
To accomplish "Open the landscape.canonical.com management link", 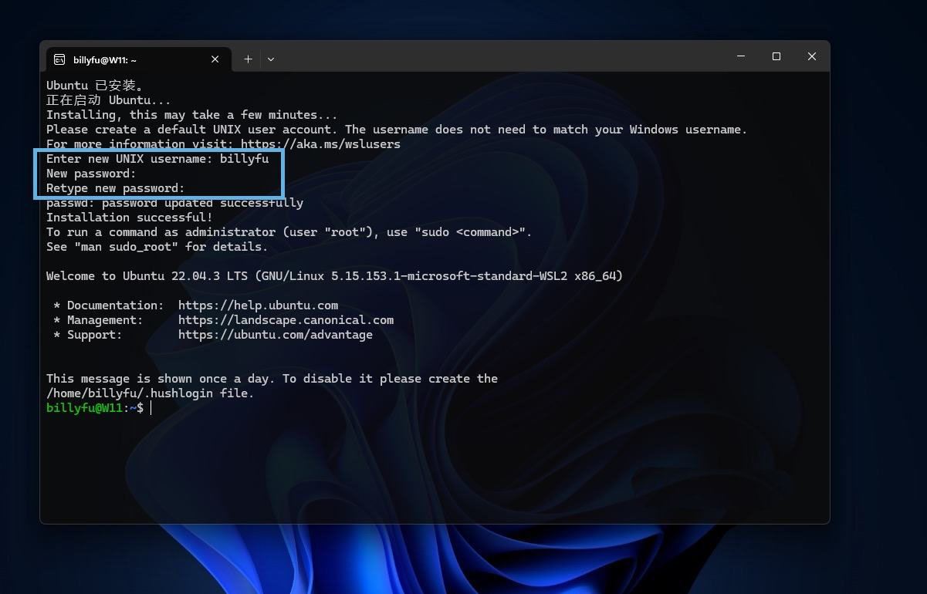I will click(x=286, y=320).
